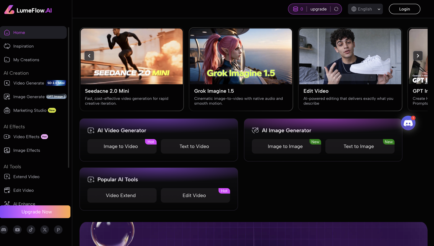This screenshot has width=434, height=246.
Task: Click the Discord icon in sidebar footer
Action: point(4,230)
